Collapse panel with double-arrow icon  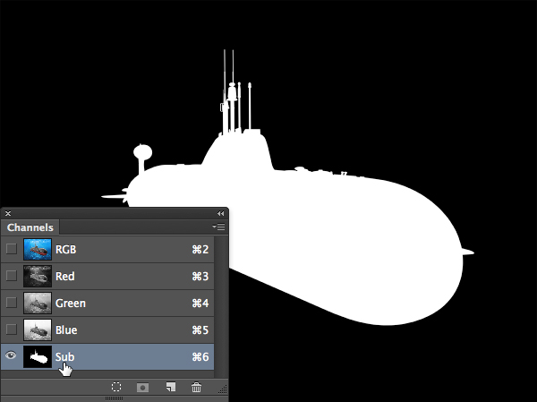220,213
